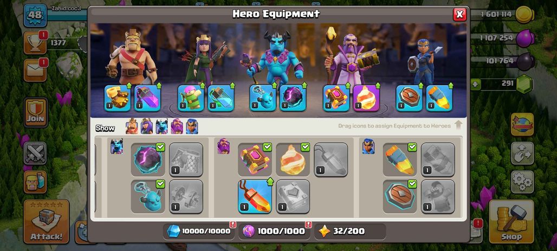This screenshot has width=557, height=251.
Task: Open the settings gears icon
Action: 522,182
